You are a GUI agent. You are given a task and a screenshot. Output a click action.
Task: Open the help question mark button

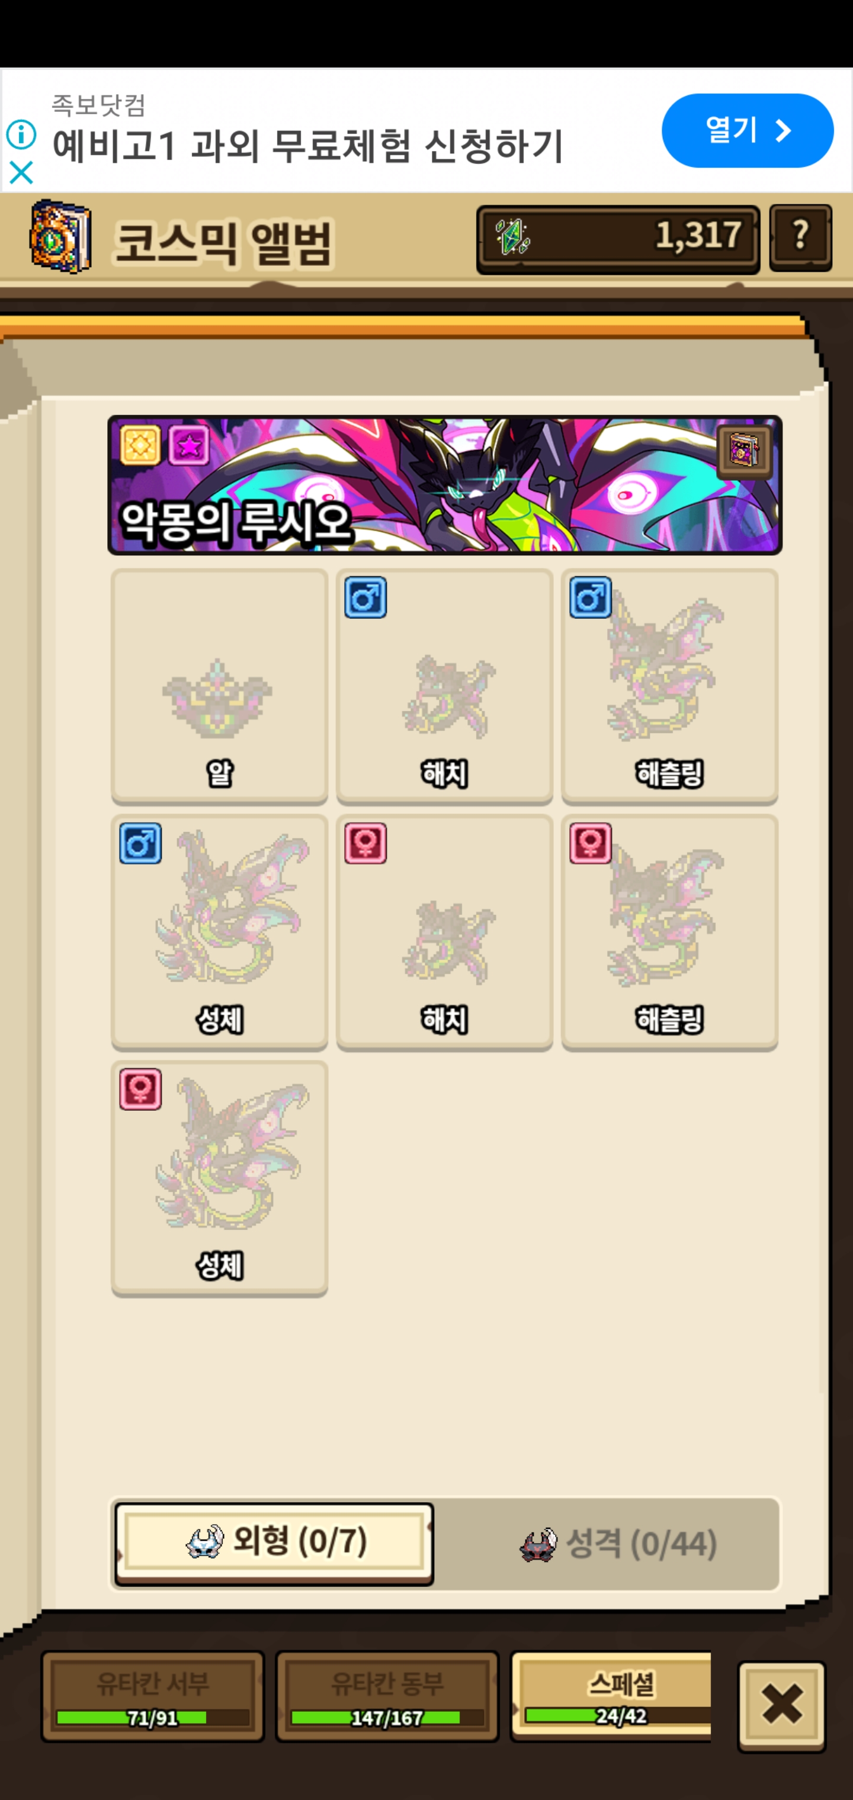click(800, 237)
